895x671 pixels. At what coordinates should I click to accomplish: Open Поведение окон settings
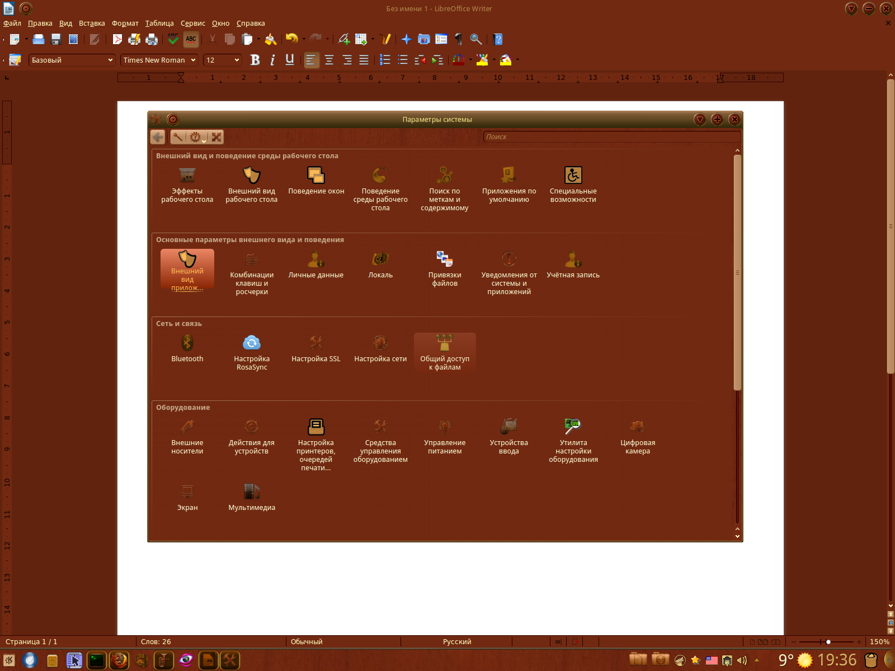coord(316,181)
